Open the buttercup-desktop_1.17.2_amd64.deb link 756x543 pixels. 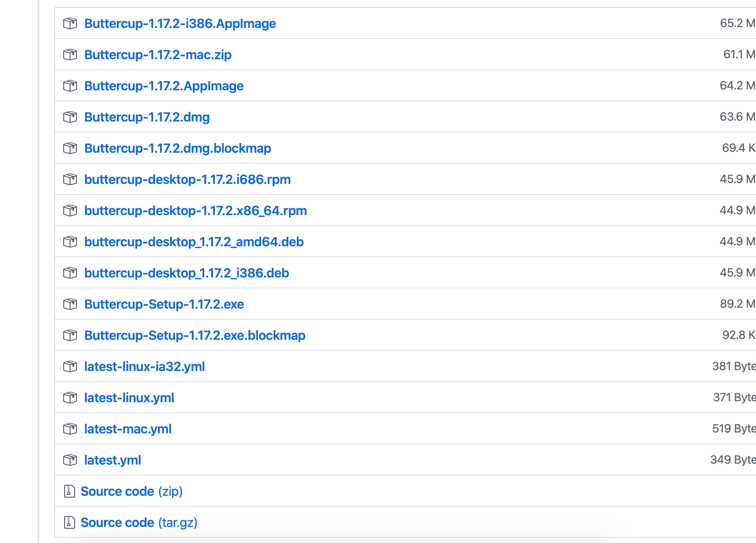click(194, 242)
